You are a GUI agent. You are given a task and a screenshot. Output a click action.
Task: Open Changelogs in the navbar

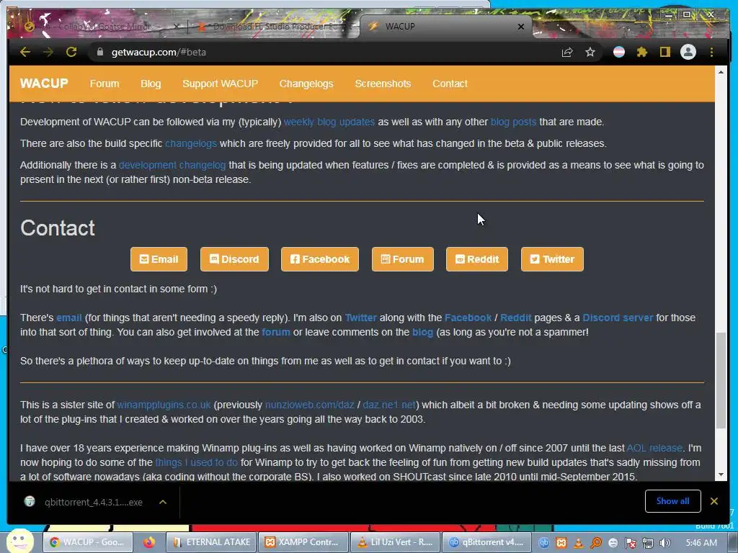[306, 84]
